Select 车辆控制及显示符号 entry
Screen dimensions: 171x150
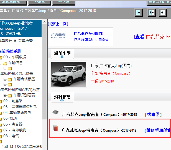[16, 74]
